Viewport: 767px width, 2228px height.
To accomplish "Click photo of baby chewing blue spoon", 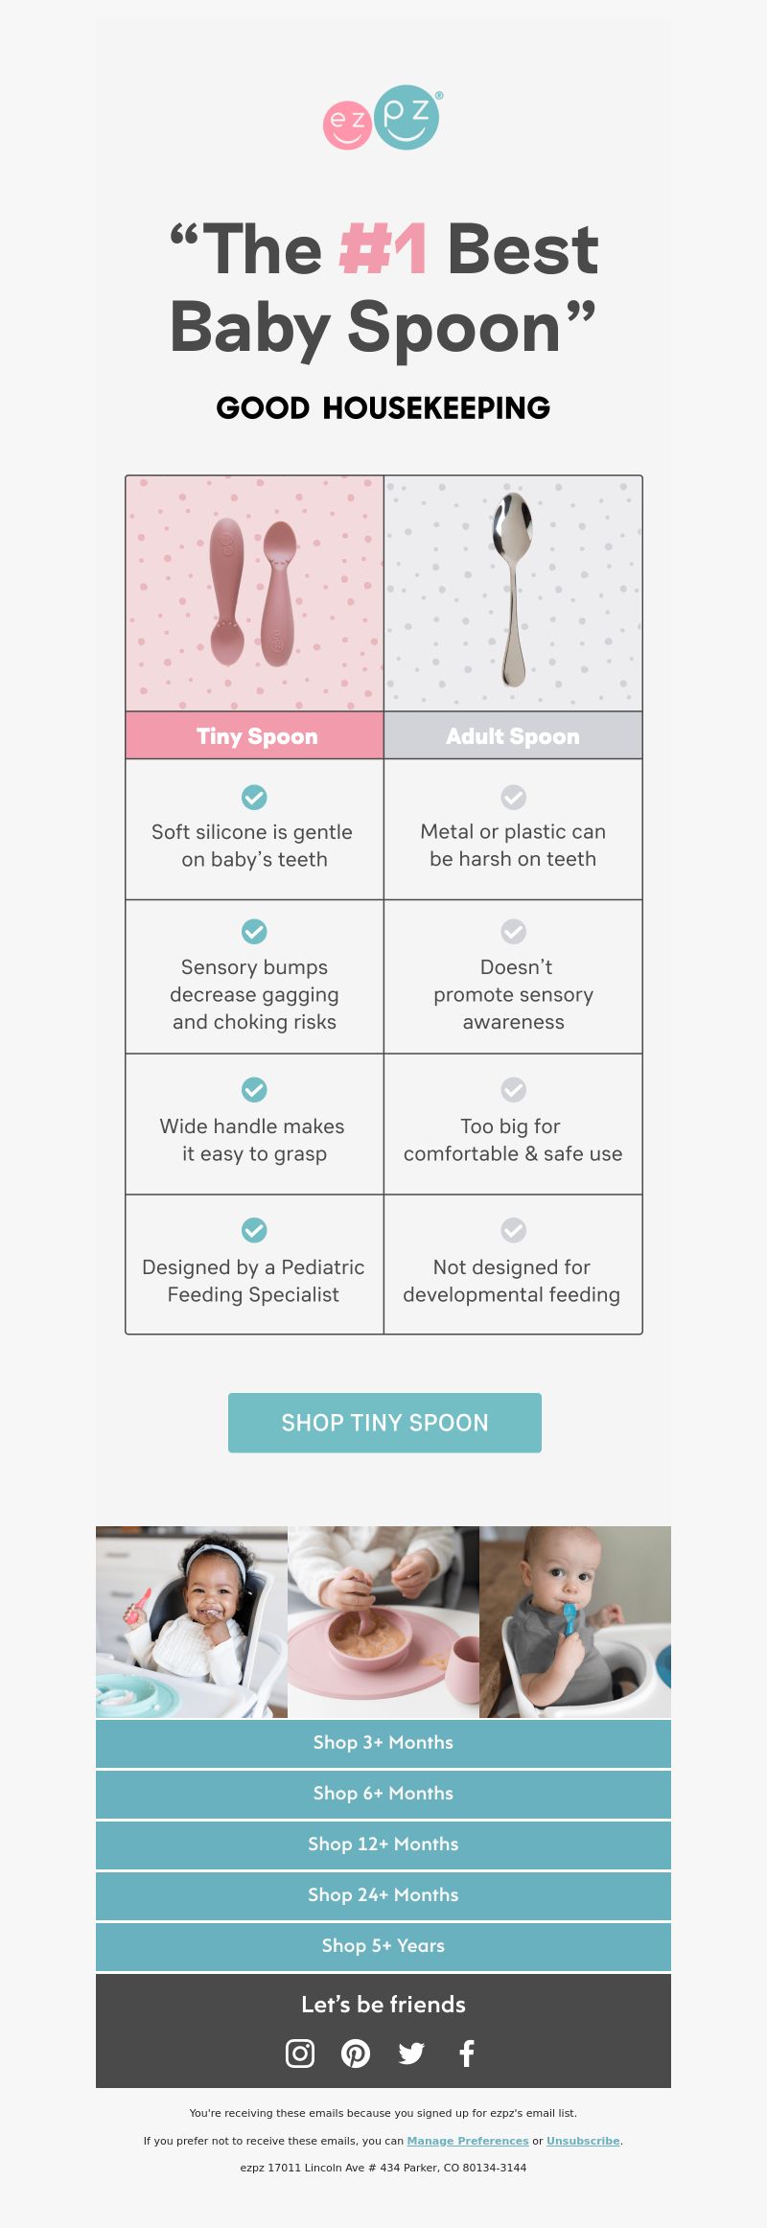I will pyautogui.click(x=575, y=1622).
